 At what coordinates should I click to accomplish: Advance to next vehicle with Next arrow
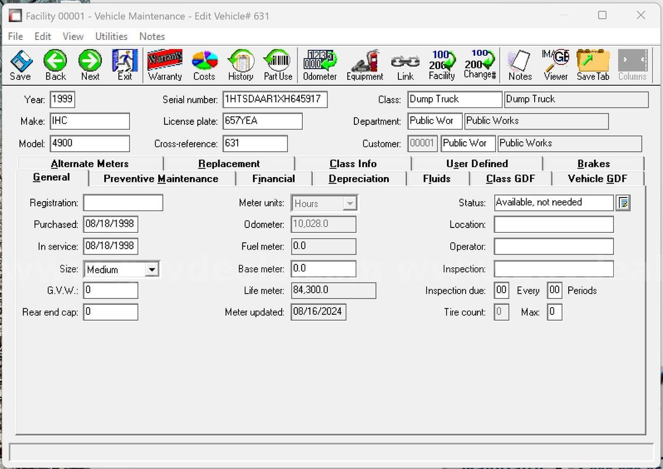pyautogui.click(x=90, y=64)
